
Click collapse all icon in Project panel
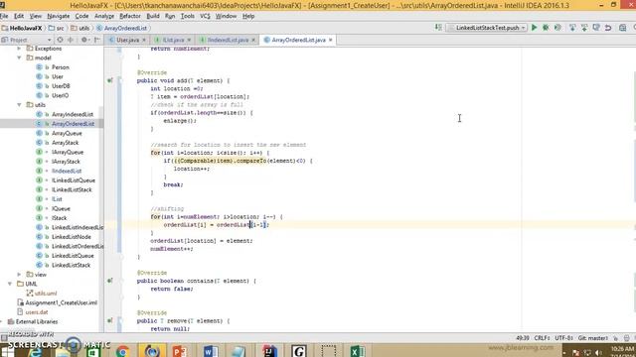tap(71, 40)
